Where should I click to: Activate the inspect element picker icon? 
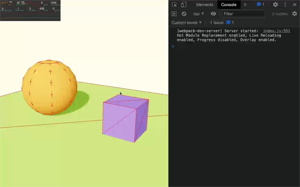[x=174, y=4]
